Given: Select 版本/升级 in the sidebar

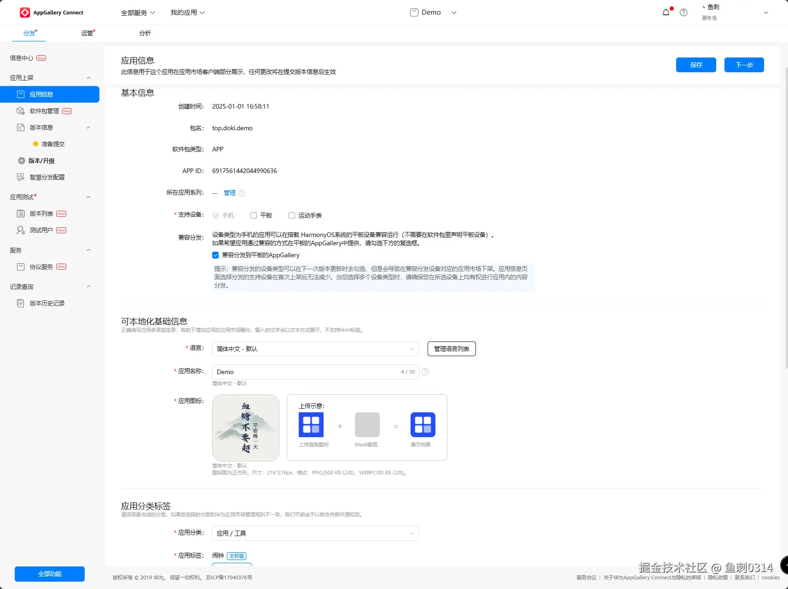Looking at the screenshot, I should (x=41, y=161).
